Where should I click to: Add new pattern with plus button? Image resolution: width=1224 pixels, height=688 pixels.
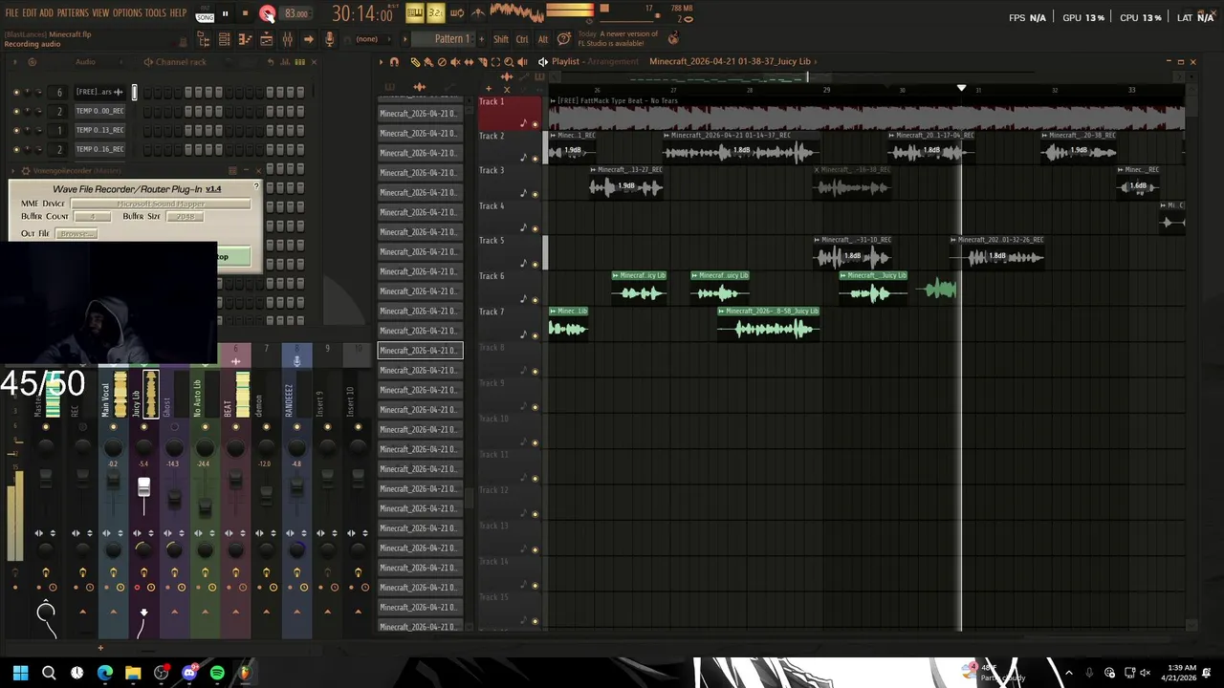click(480, 39)
